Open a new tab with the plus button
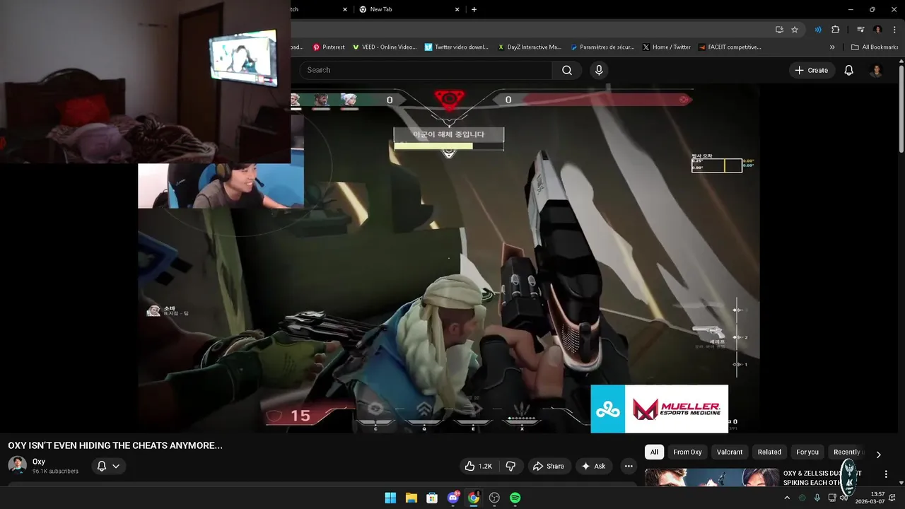 point(474,9)
